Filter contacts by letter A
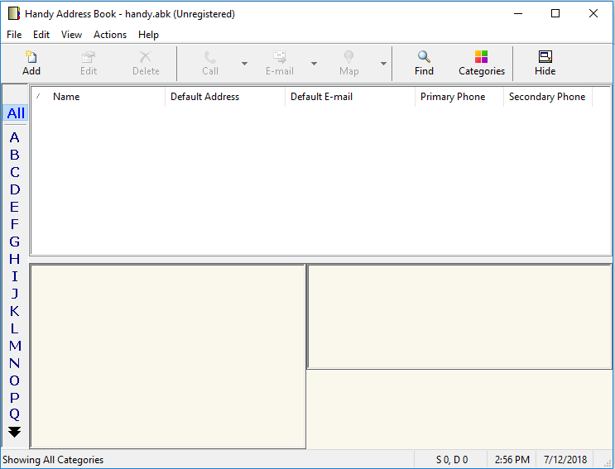615x469 pixels. point(15,137)
